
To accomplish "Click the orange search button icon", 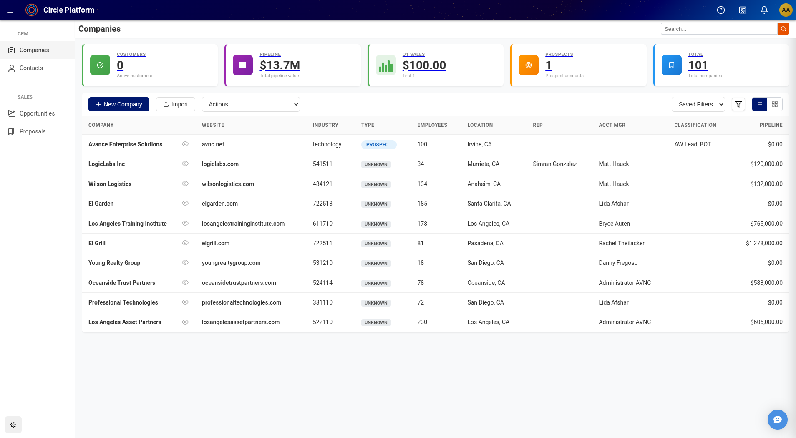I will pyautogui.click(x=783, y=29).
